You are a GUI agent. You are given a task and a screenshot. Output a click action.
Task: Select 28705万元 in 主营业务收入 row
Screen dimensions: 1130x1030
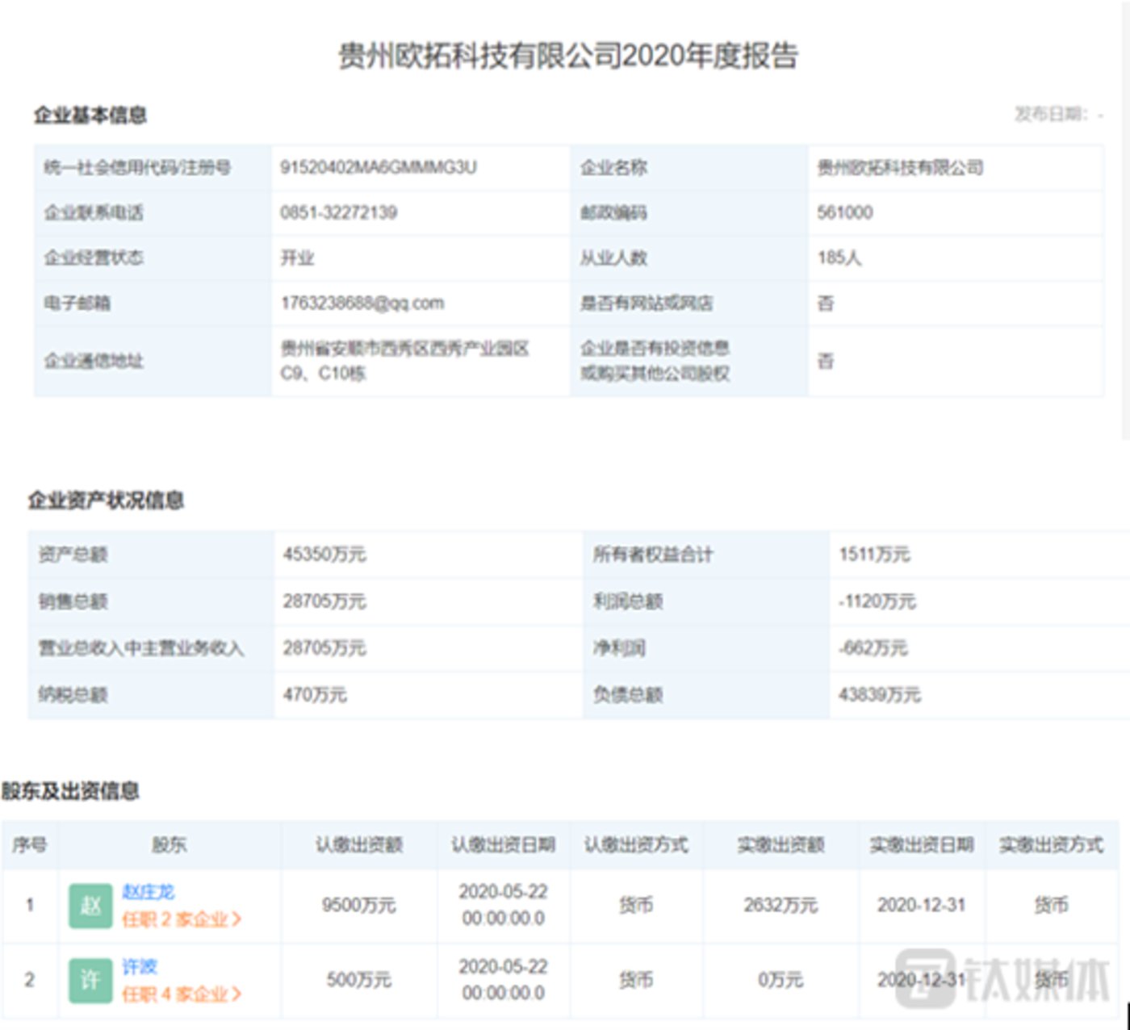point(324,648)
